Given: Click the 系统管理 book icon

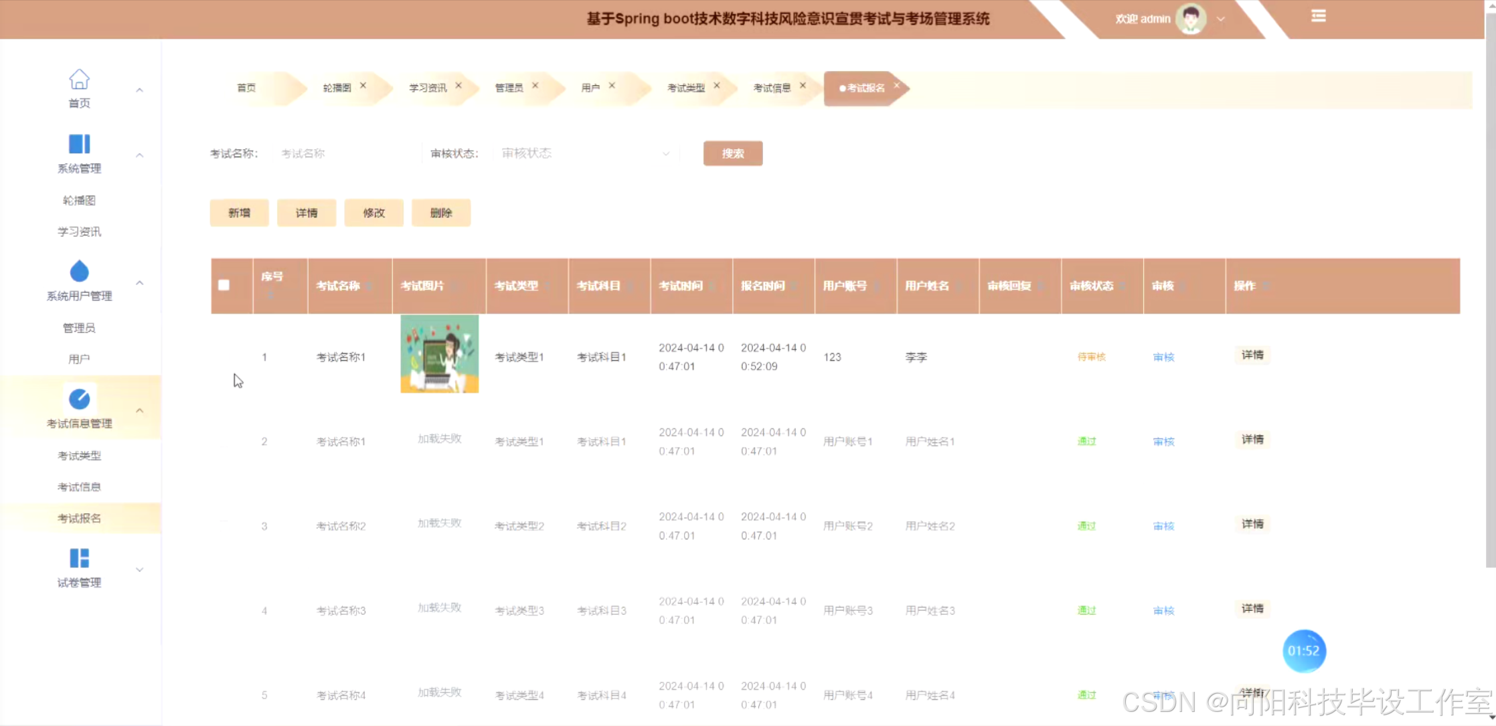Looking at the screenshot, I should tap(79, 144).
